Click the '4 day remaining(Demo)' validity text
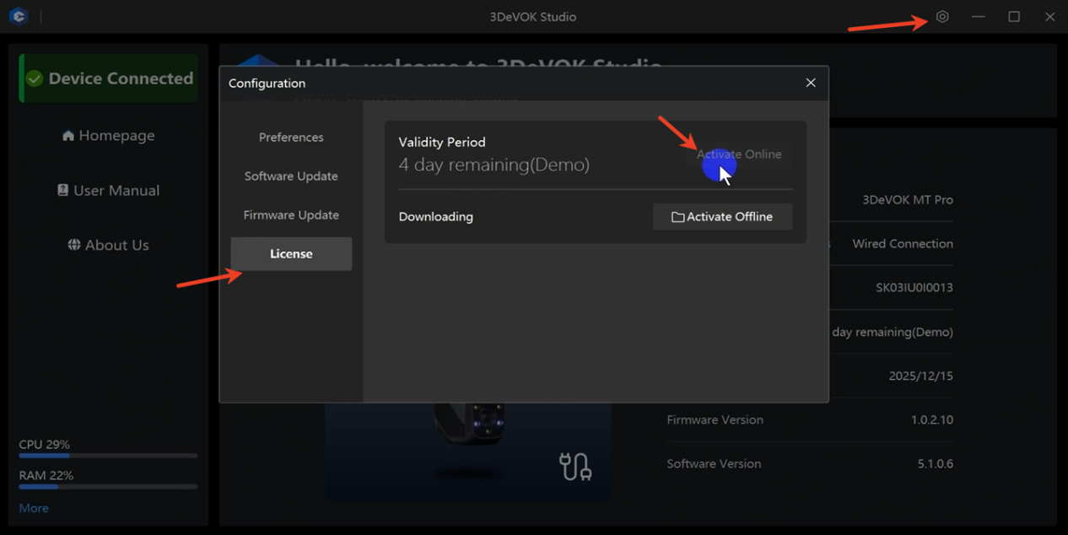Image resolution: width=1068 pixels, height=535 pixels. 494,165
